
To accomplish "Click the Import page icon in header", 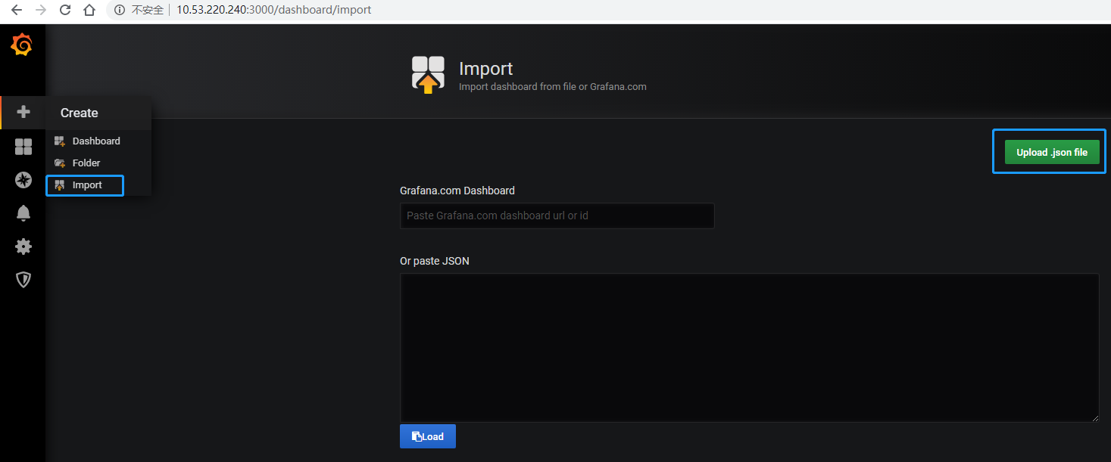I will coord(428,75).
